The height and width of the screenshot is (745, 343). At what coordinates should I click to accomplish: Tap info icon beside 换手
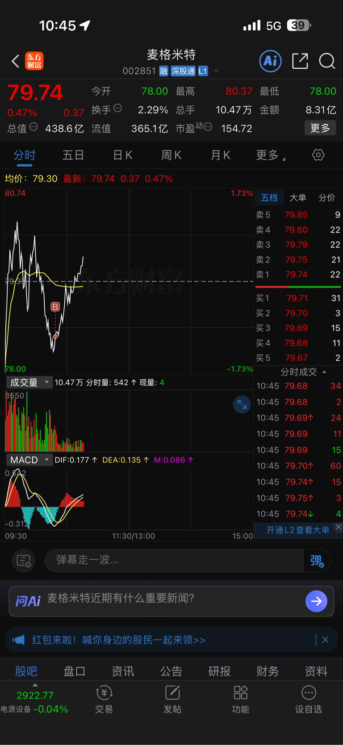(x=117, y=108)
